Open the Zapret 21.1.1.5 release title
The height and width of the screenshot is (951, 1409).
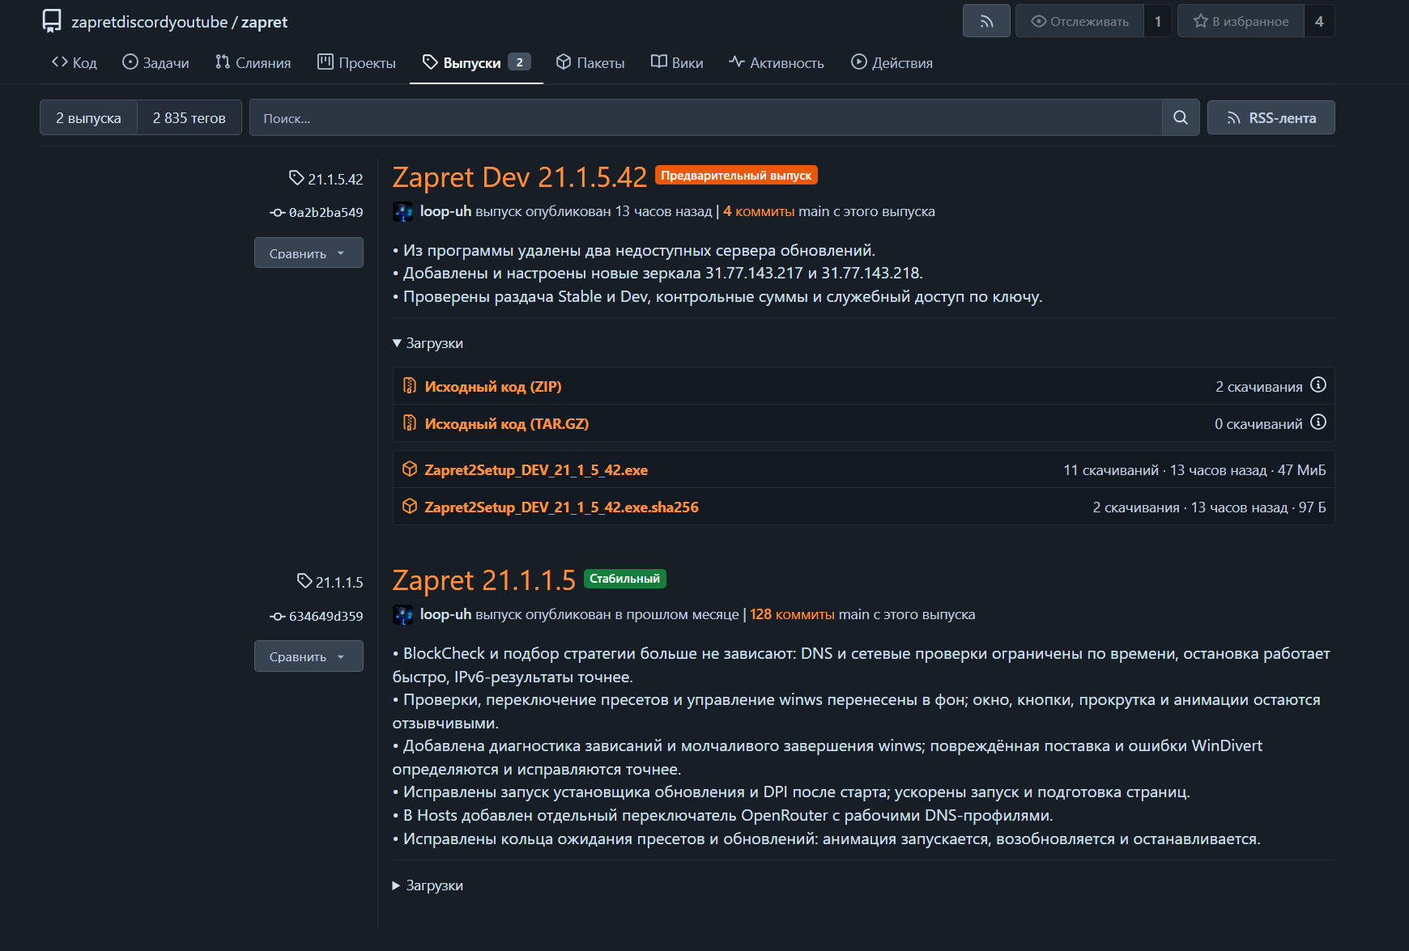tap(484, 580)
